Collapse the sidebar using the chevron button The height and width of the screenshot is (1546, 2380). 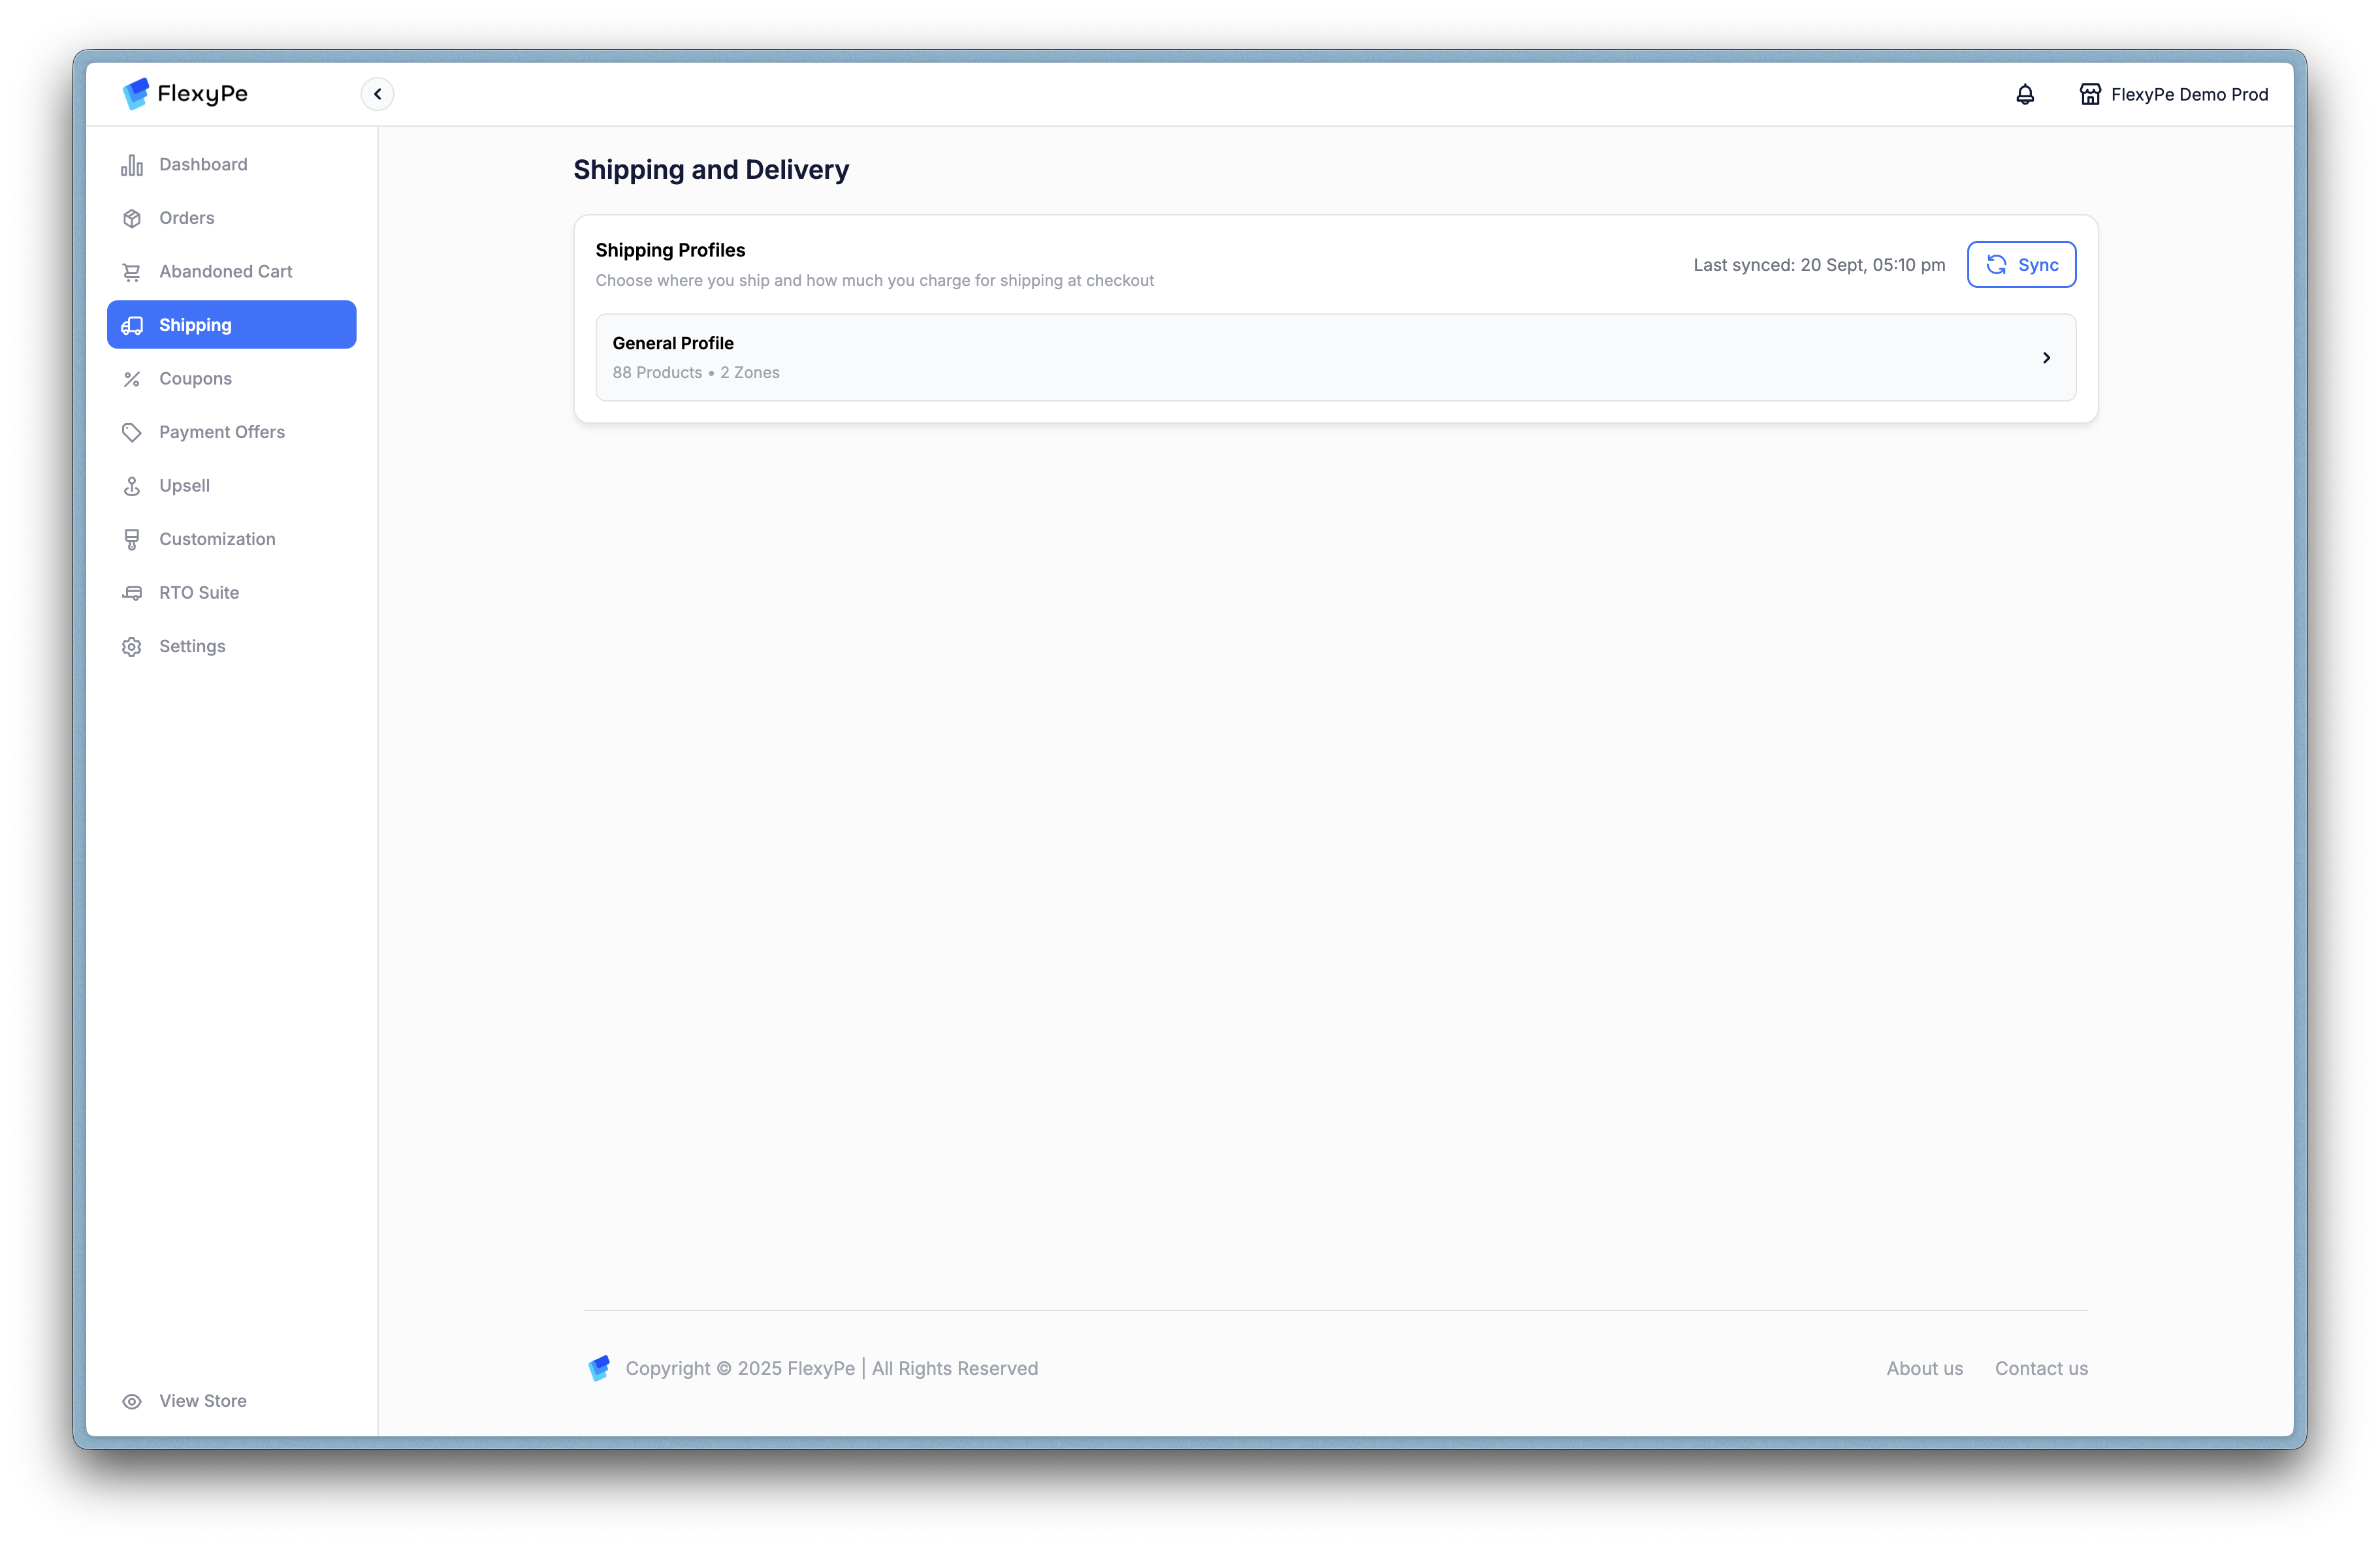[x=377, y=94]
